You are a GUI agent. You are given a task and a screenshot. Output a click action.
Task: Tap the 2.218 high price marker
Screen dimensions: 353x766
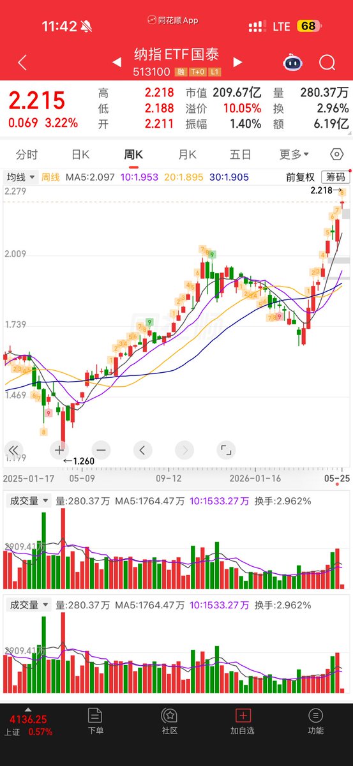(x=326, y=190)
